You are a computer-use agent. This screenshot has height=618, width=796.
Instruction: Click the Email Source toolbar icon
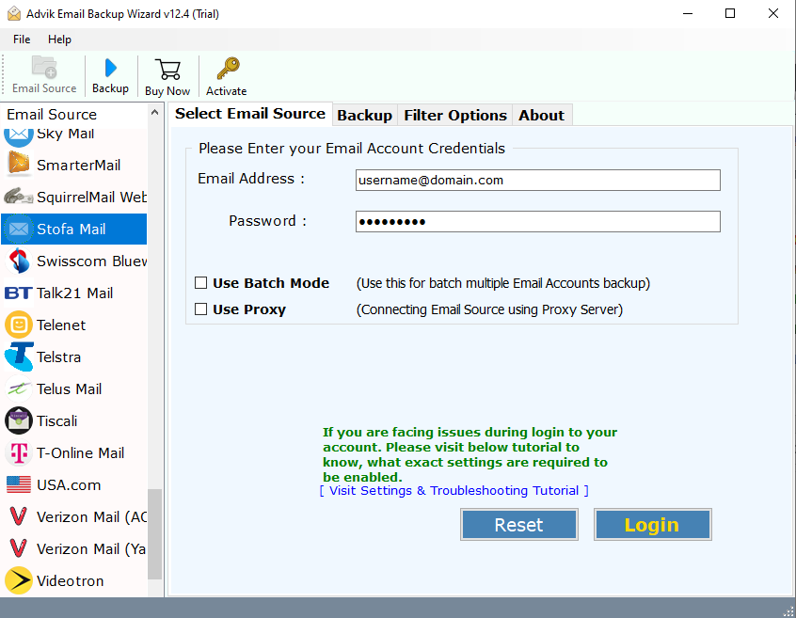44,67
